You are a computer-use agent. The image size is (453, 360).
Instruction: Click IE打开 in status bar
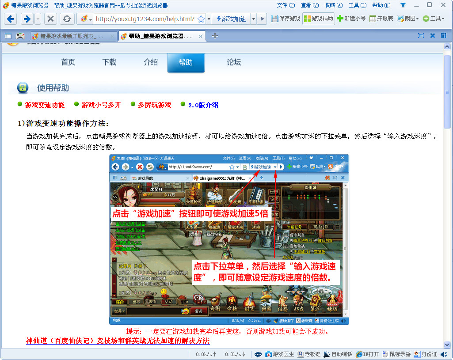point(368,354)
